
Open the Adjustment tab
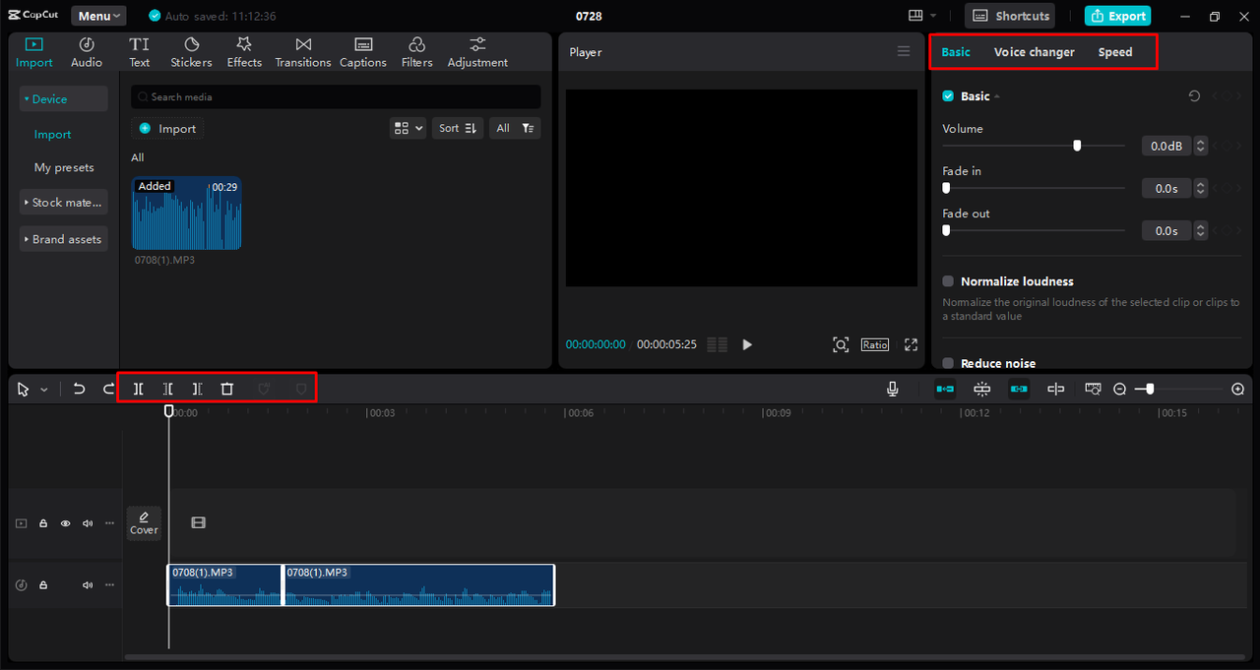477,52
